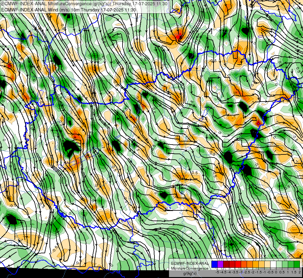Image resolution: width=303 pixels, height=278 pixels.
Task: Select the purple swatch in the legend
Action: click(x=220, y=264)
